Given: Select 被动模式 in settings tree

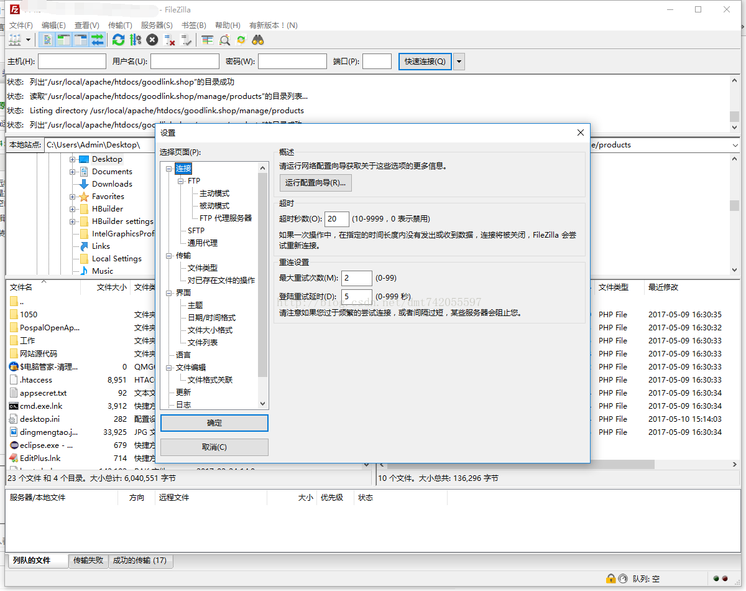Looking at the screenshot, I should [x=214, y=206].
